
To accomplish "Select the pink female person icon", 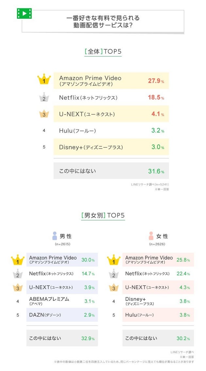I will click(x=151, y=236).
